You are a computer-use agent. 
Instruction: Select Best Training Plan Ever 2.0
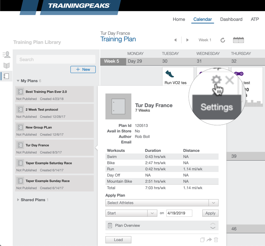coord(54,94)
